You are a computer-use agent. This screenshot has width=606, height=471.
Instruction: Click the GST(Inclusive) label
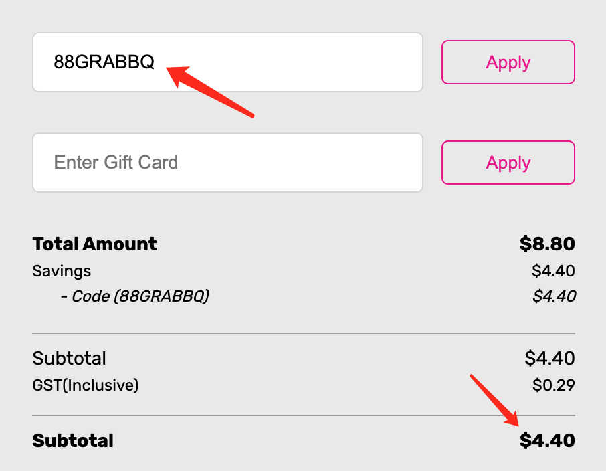pos(85,385)
